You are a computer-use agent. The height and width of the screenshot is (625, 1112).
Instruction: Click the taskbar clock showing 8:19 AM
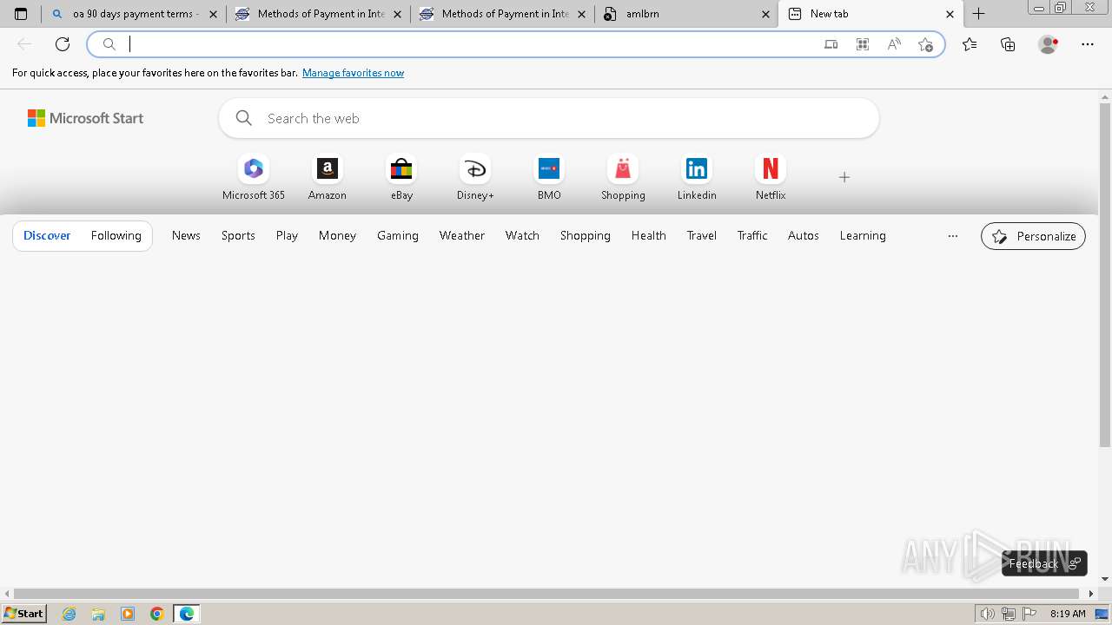coord(1068,614)
